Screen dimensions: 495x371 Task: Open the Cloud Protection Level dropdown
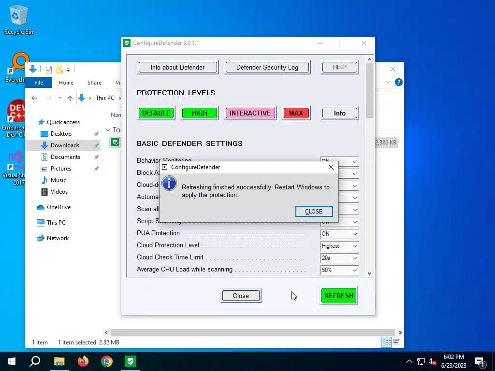339,246
